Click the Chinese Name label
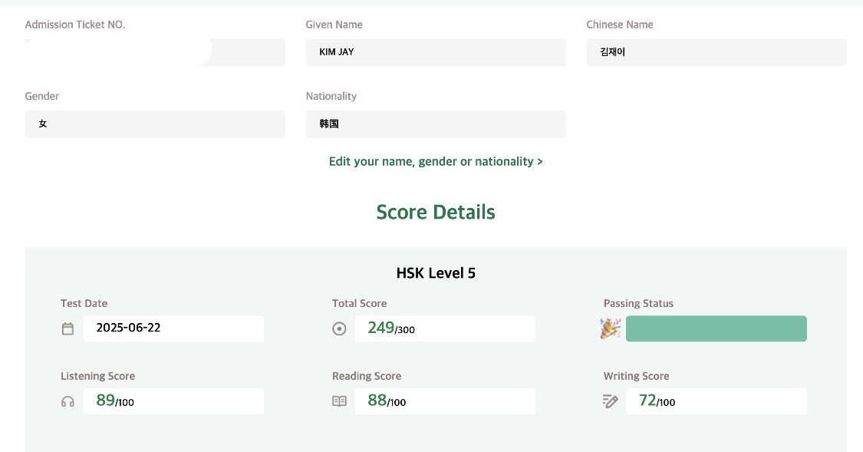This screenshot has width=863, height=452. point(620,25)
